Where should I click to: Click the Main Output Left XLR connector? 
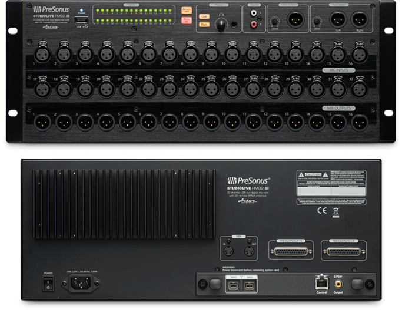(338, 19)
